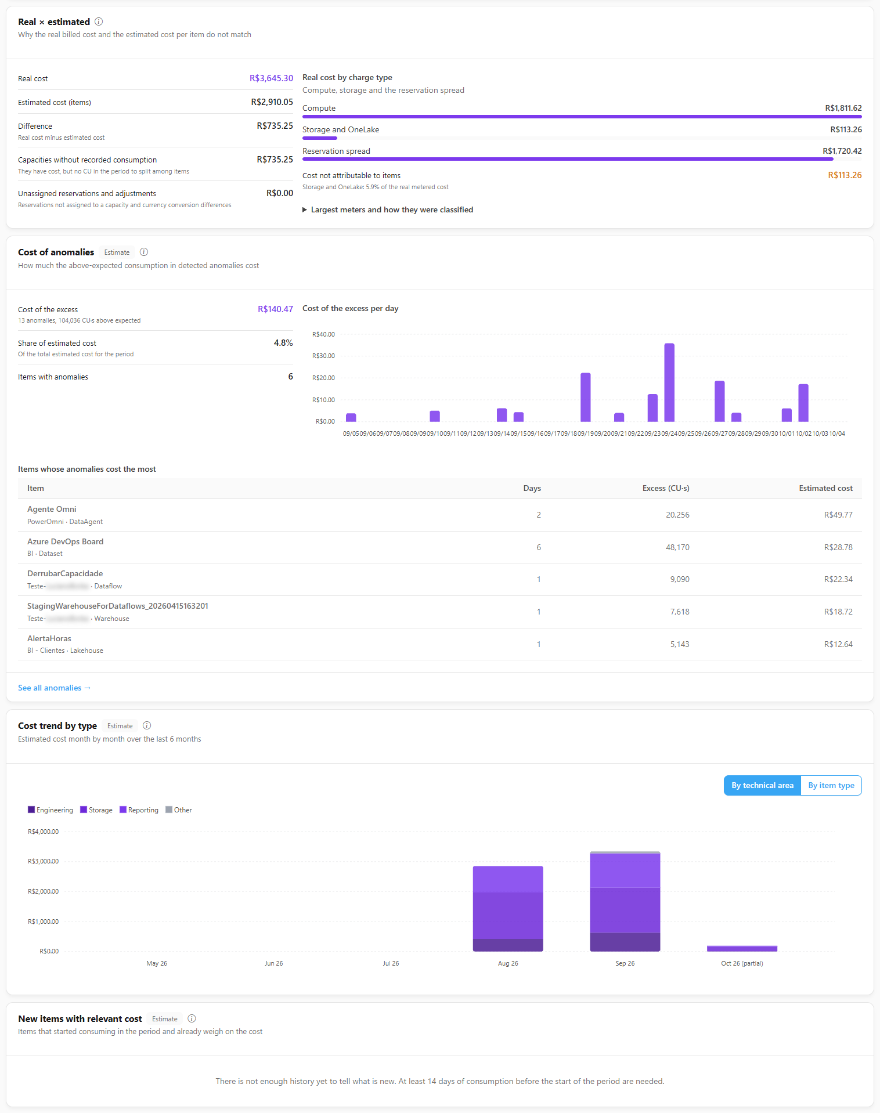Click the Oct 26 (partial) bar
Screen dimensions: 880x1113
coord(742,948)
